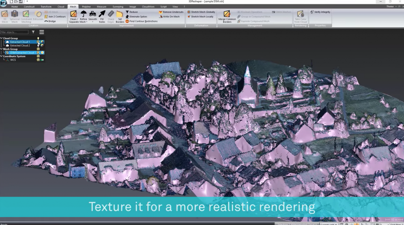The height and width of the screenshot is (225, 404).
Task: Click the Bridge tool
Action: 50,21
